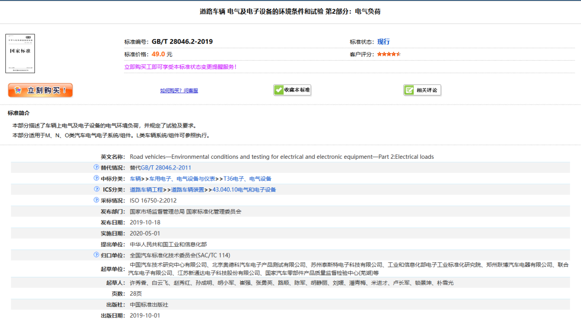The image size is (581, 323).
Task: Click 43.040.10电气和电子设备 ICS link
Action: [244, 190]
